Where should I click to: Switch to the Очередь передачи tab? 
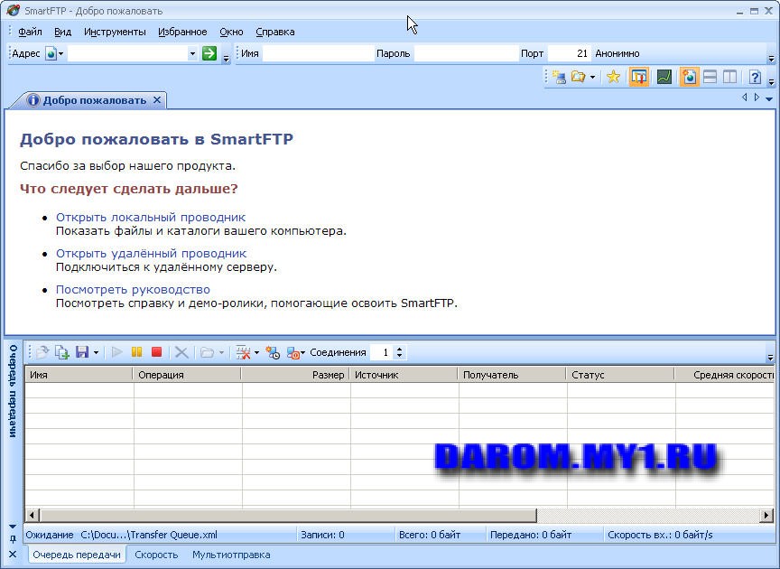point(77,555)
